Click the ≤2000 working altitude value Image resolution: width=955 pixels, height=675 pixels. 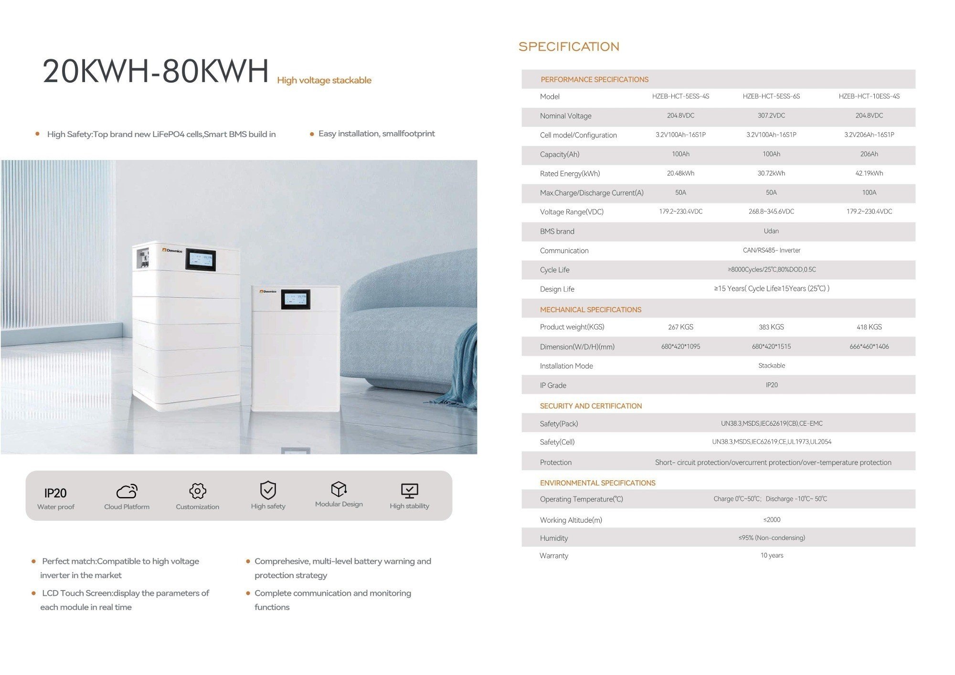(772, 519)
